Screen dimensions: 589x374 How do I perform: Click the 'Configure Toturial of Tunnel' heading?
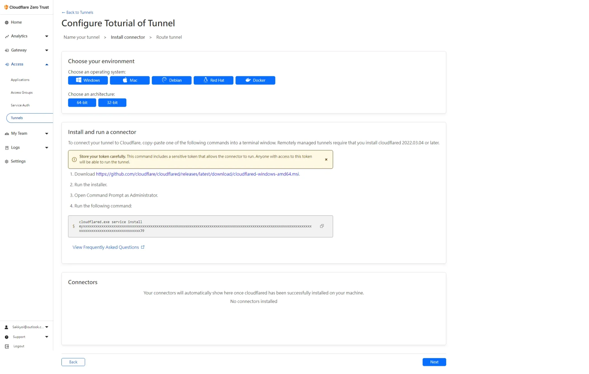pyautogui.click(x=118, y=23)
